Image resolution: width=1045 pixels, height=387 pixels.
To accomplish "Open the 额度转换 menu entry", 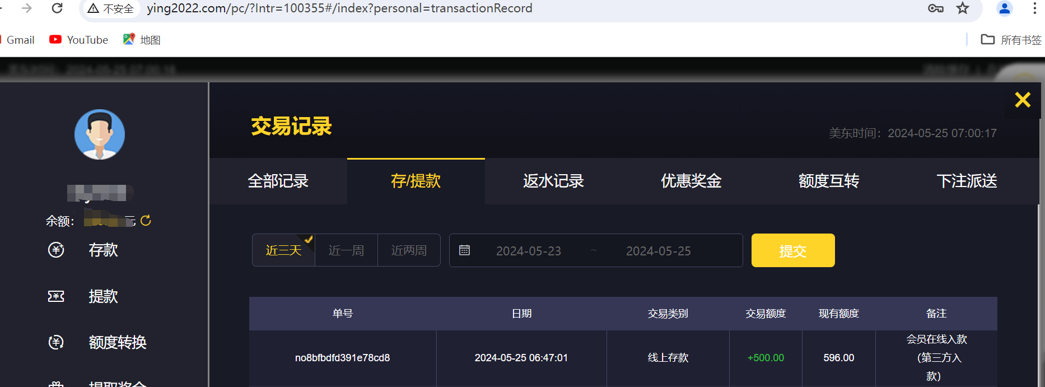I will click(x=118, y=342).
